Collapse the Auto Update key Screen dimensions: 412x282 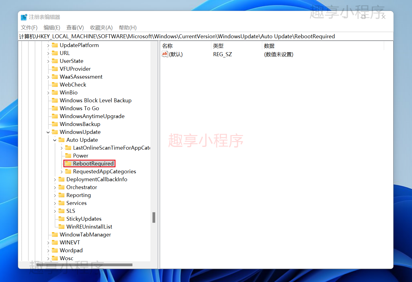55,140
